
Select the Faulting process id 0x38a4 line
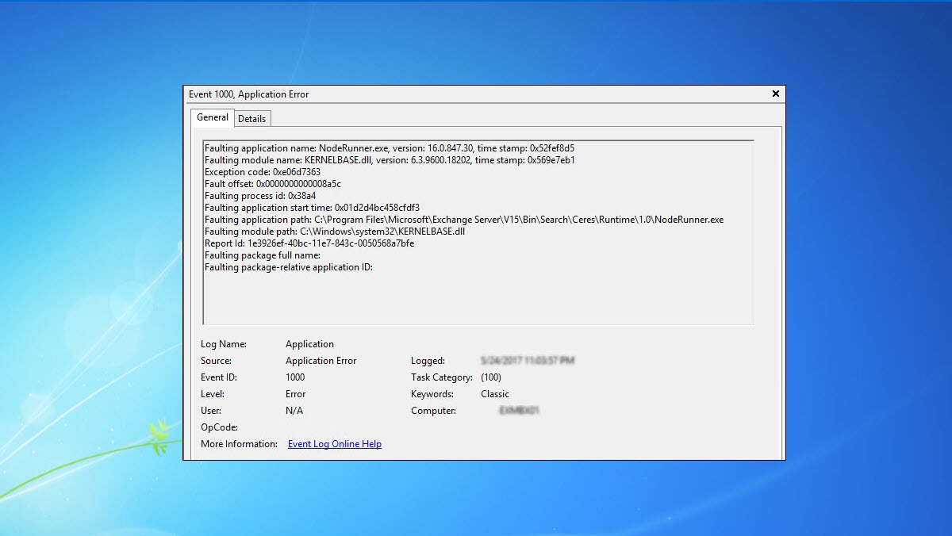click(259, 196)
